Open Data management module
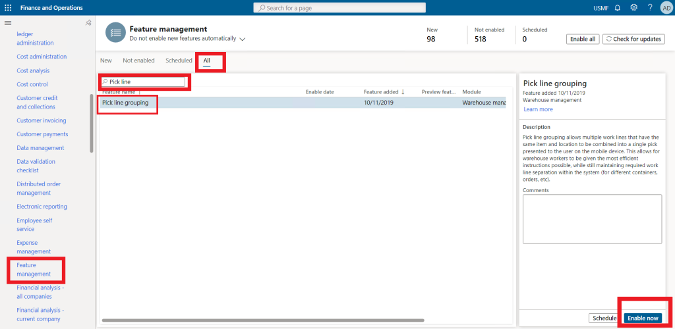 click(40, 148)
